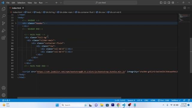This screenshot has width=192, height=108.
Task: Click the TabNine status item
Action: pyautogui.click(x=176, y=100)
